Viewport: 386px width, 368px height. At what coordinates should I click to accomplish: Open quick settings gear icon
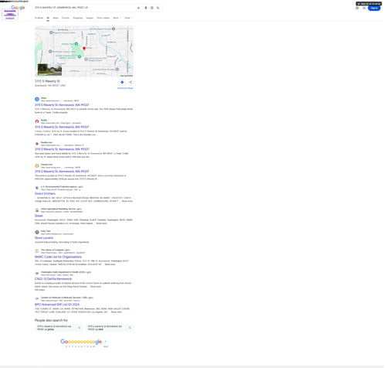click(x=357, y=8)
